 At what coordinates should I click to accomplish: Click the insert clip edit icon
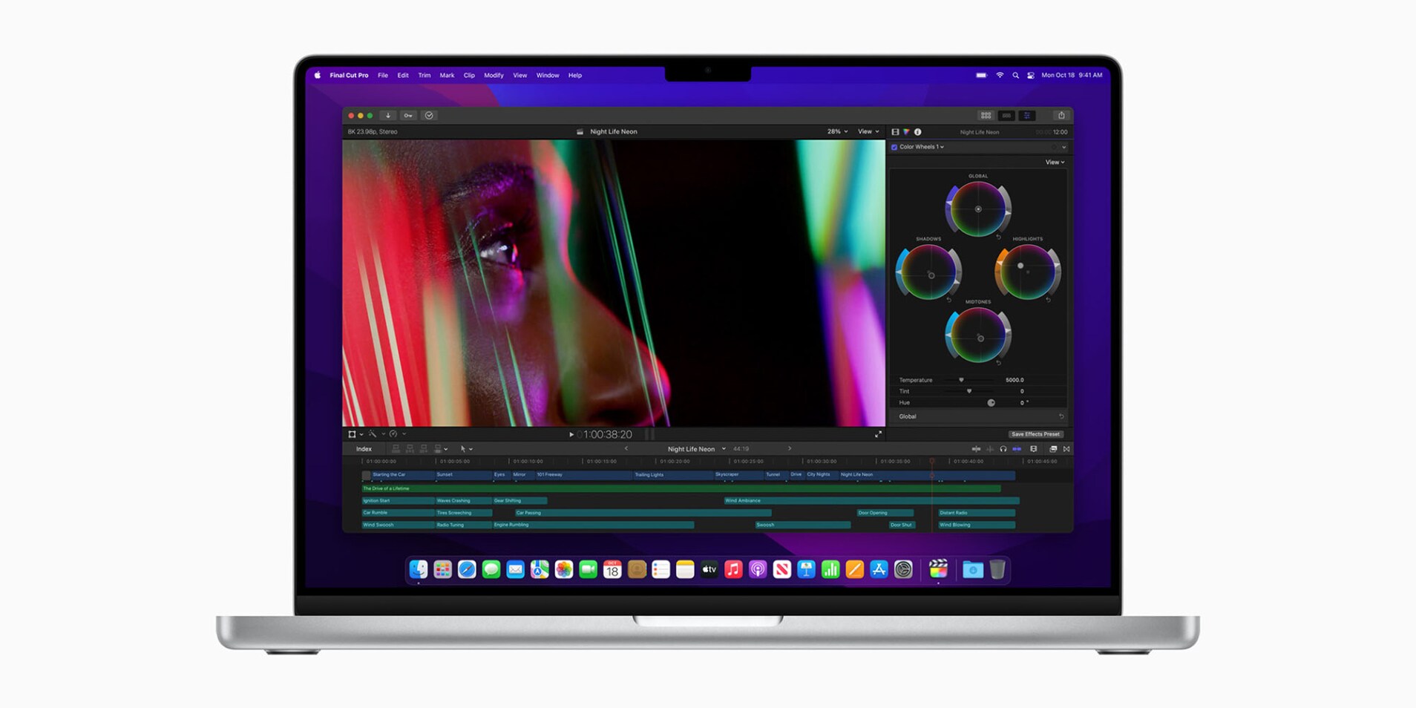tap(410, 449)
